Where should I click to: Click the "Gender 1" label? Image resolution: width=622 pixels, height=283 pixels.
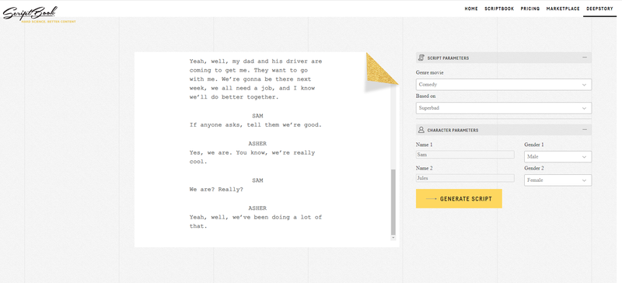tap(534, 145)
